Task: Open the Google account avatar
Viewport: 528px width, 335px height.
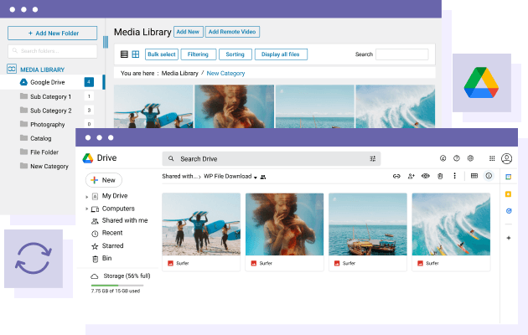Action: (x=506, y=158)
